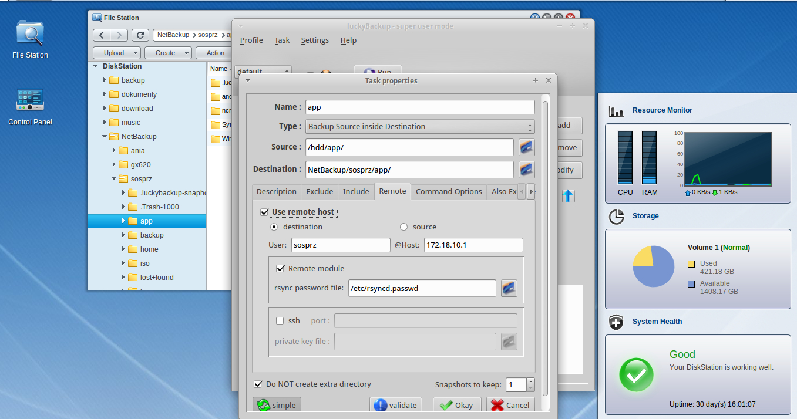The height and width of the screenshot is (419, 797).
Task: Click the backup folder icon under DiskStation
Action: 114,80
